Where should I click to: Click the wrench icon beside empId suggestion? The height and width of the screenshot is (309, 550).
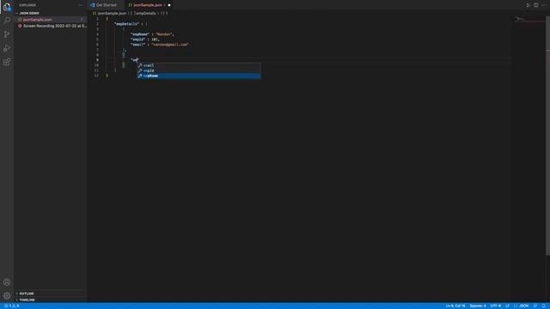click(x=140, y=70)
